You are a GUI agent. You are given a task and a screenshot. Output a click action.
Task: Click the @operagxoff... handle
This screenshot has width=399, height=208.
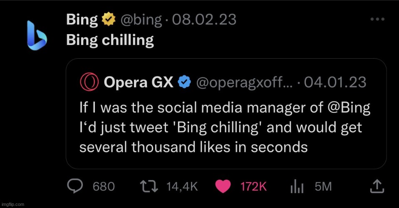(244, 82)
